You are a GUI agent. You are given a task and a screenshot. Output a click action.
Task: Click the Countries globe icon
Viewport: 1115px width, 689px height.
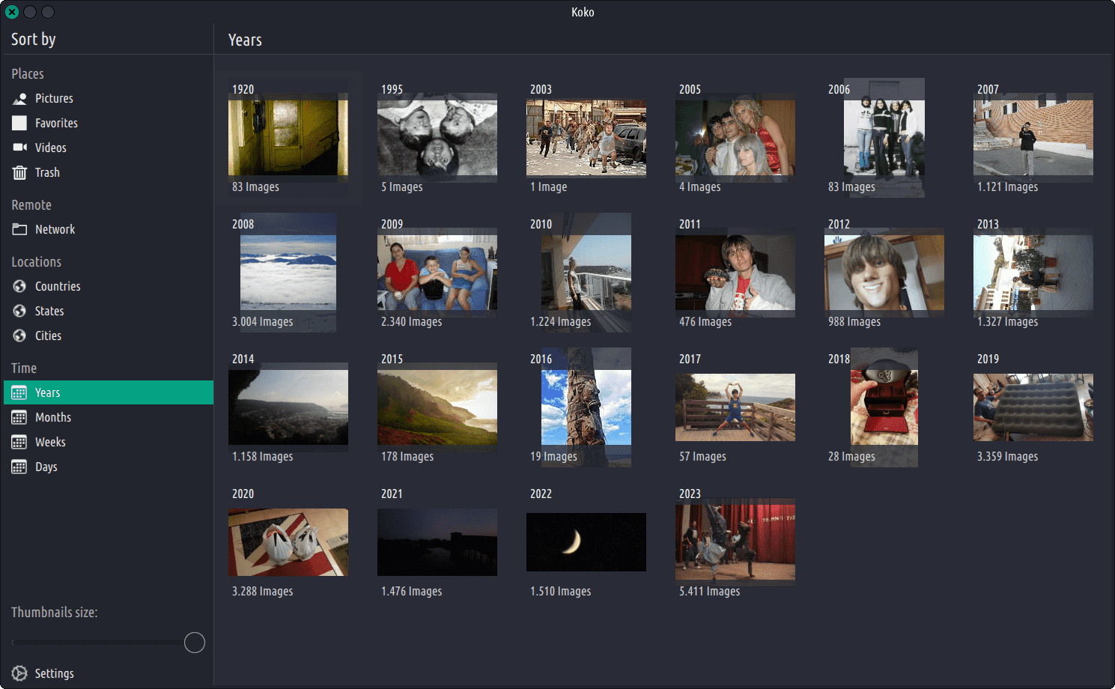click(x=19, y=287)
